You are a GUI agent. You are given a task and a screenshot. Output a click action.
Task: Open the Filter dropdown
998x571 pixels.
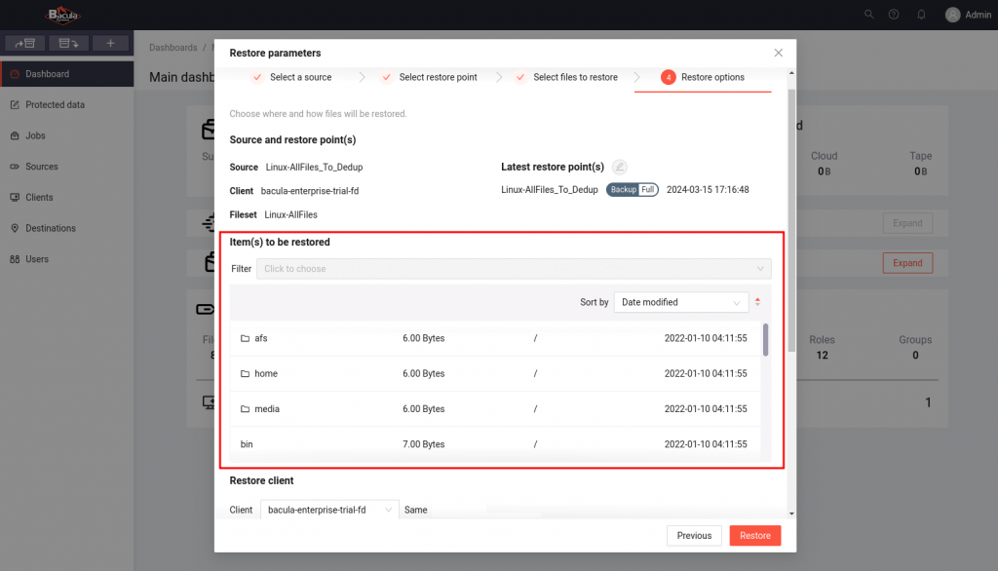tap(514, 269)
